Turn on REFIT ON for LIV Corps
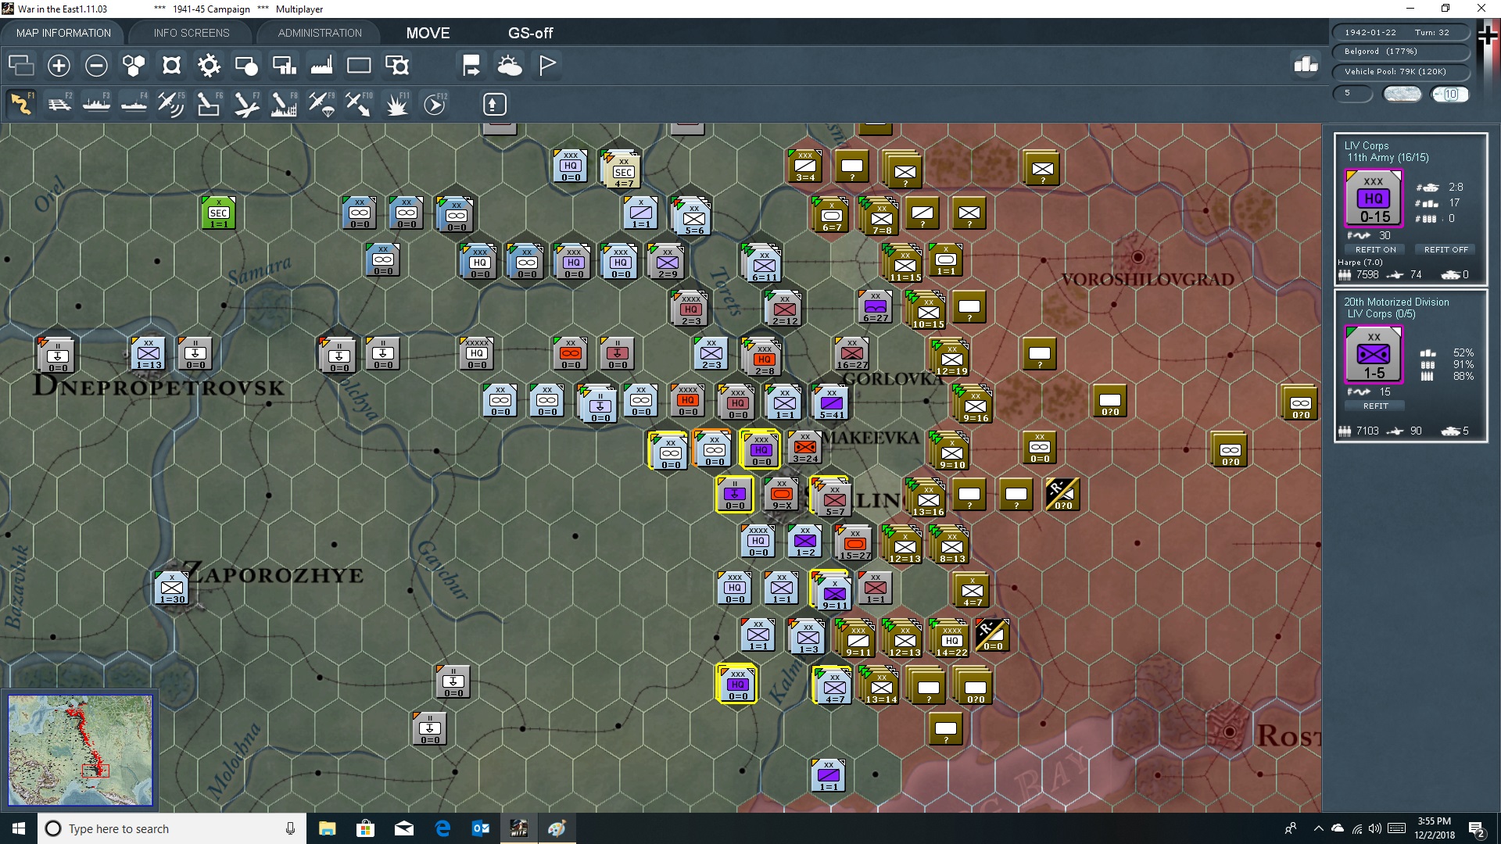The height and width of the screenshot is (844, 1501). [1375, 250]
